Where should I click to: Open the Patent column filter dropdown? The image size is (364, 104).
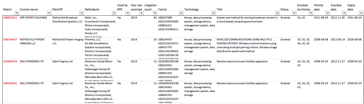(x=17, y=13)
